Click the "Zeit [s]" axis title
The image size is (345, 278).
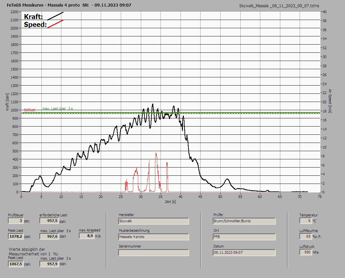[170, 202]
